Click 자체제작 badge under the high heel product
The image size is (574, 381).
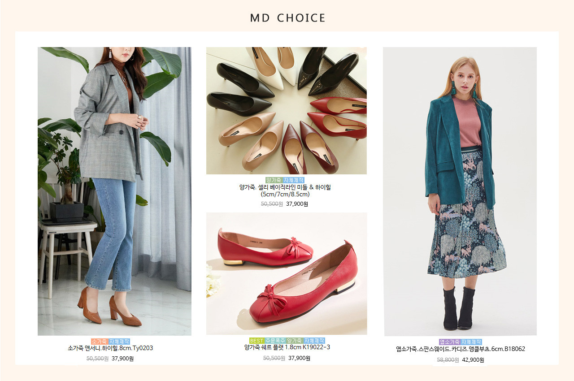coord(119,342)
